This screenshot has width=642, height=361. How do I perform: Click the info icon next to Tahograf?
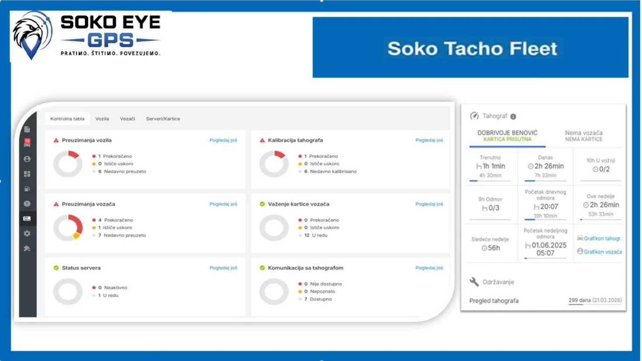tap(513, 116)
